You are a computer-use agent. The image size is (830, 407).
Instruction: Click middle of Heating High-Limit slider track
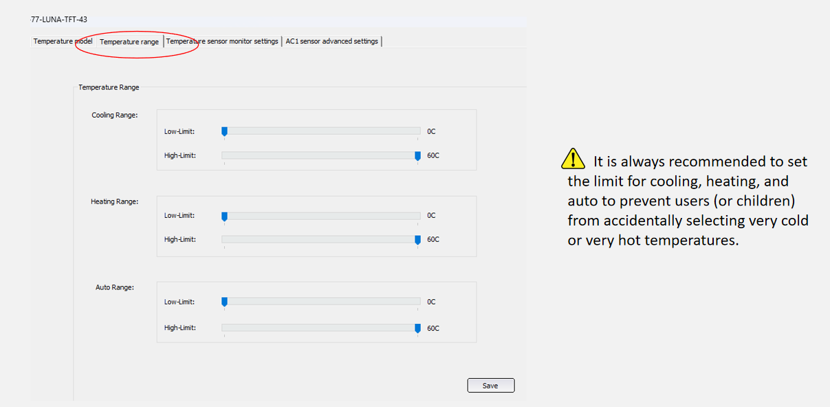click(x=321, y=240)
